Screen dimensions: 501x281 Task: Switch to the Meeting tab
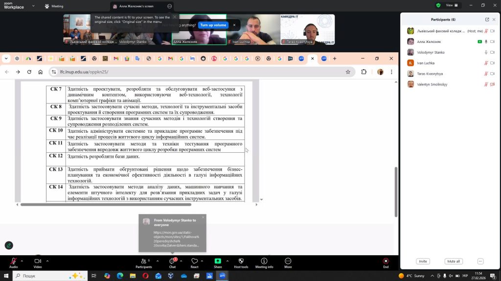(x=54, y=6)
